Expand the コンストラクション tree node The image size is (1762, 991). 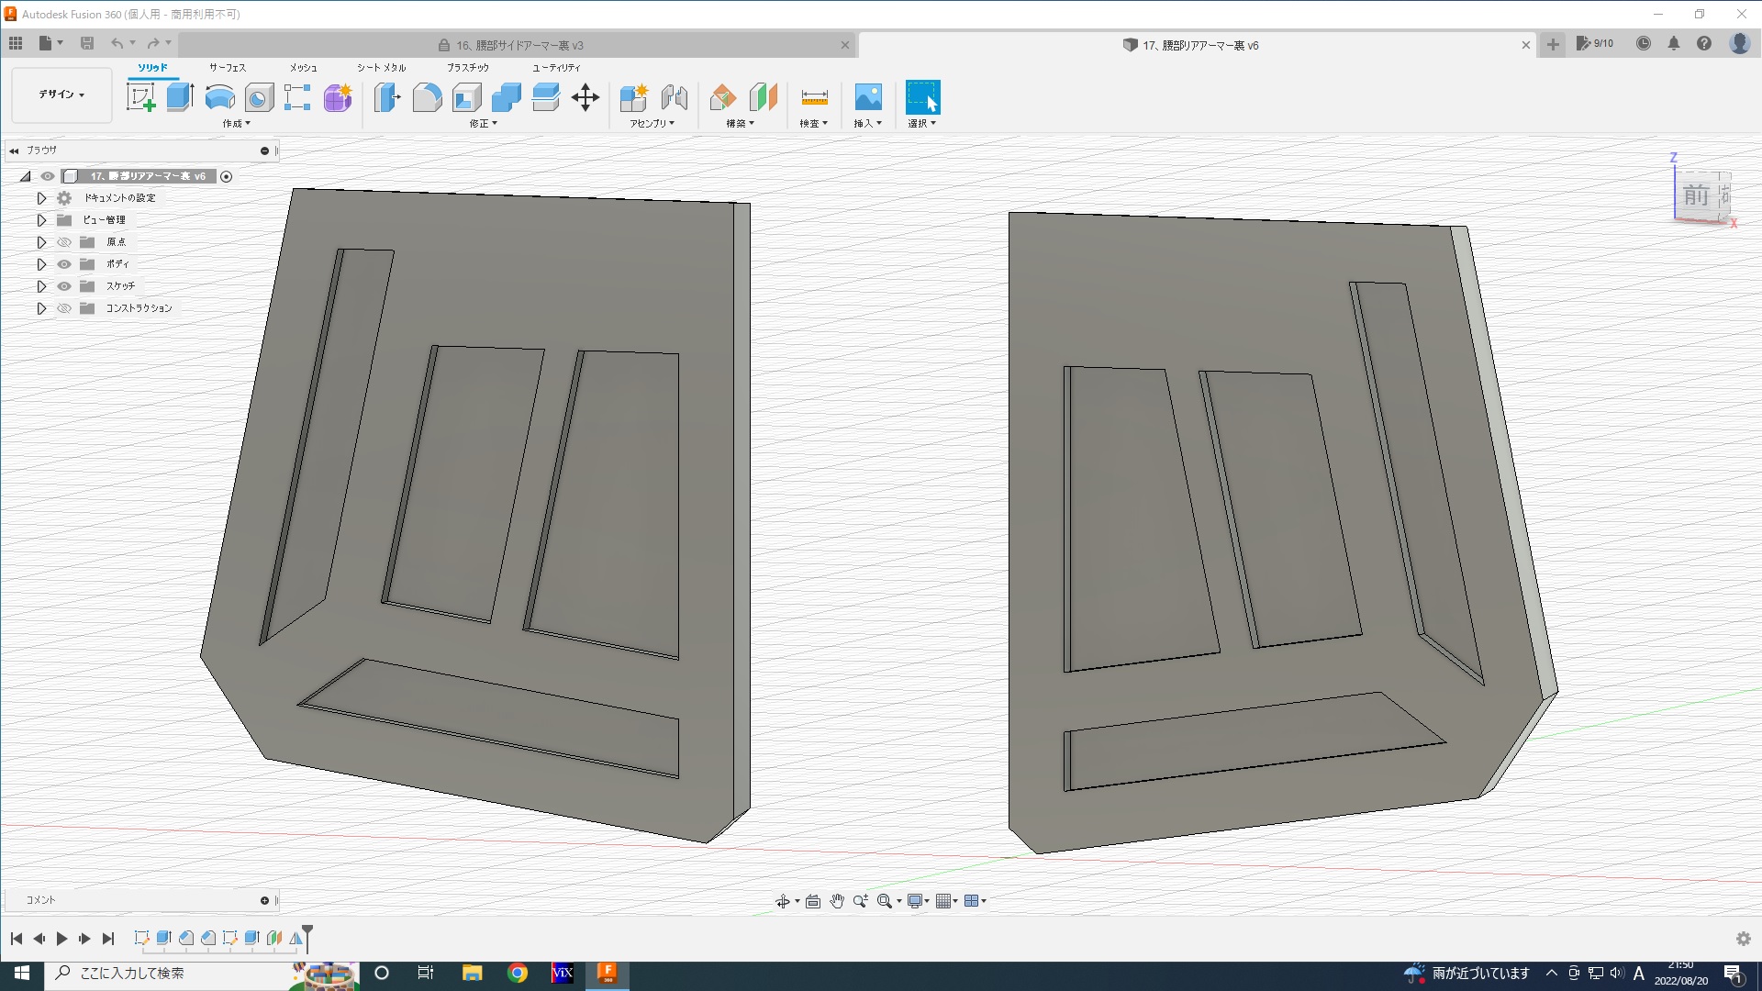click(x=41, y=308)
